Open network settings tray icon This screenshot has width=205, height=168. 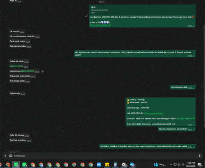pos(175,165)
